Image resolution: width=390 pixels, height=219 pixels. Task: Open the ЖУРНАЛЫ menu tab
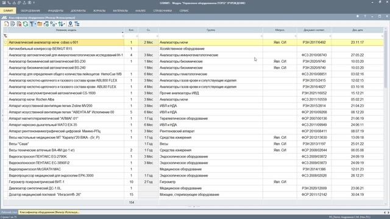pos(99,11)
